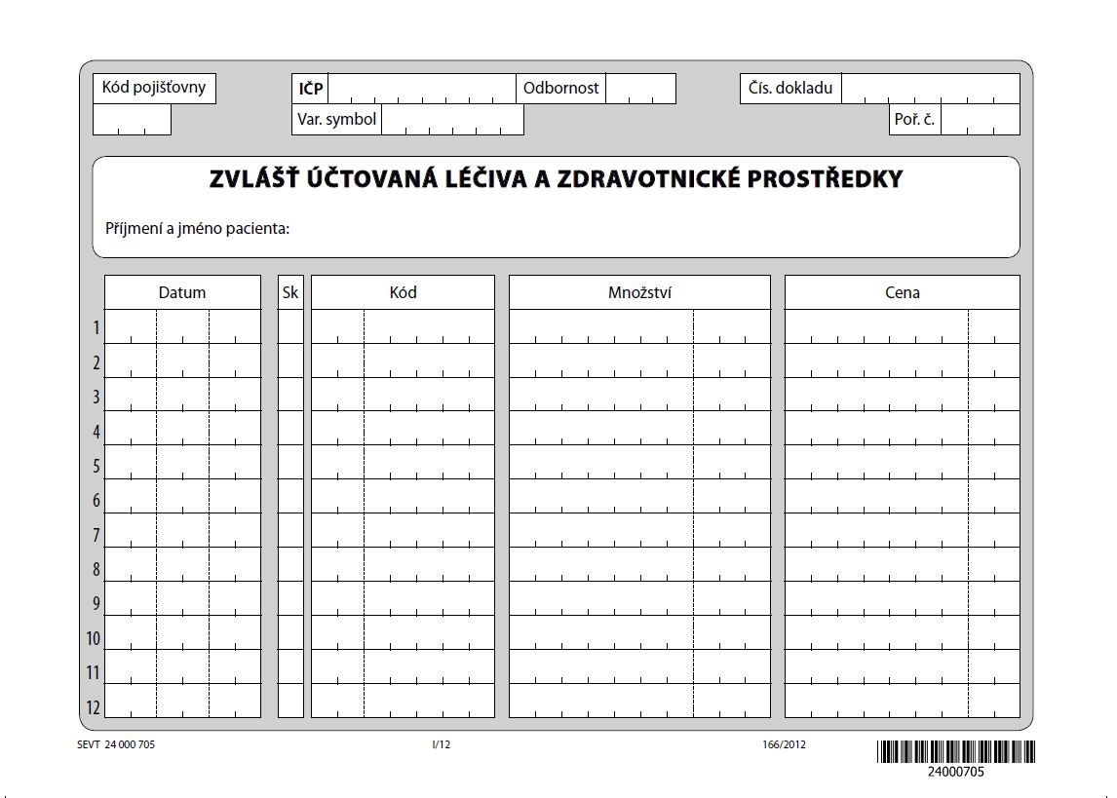Select the Datum column header
The width and height of the screenshot is (1117, 798).
point(183,292)
